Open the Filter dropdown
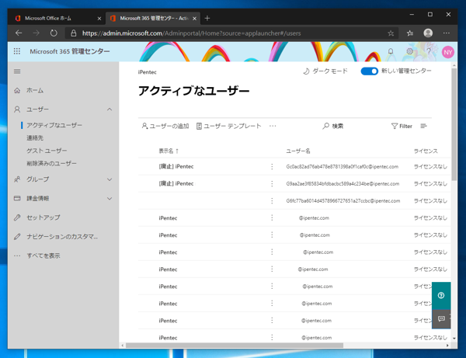The image size is (466, 358). (402, 126)
